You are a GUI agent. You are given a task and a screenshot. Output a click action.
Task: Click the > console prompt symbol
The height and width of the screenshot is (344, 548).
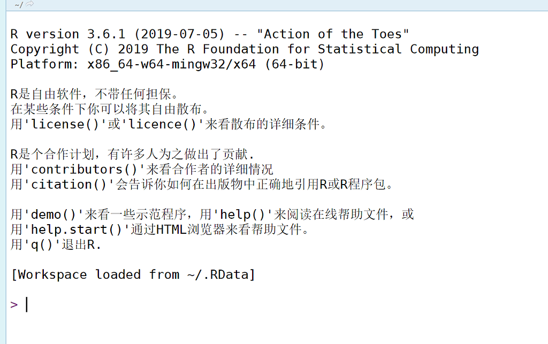(x=14, y=304)
